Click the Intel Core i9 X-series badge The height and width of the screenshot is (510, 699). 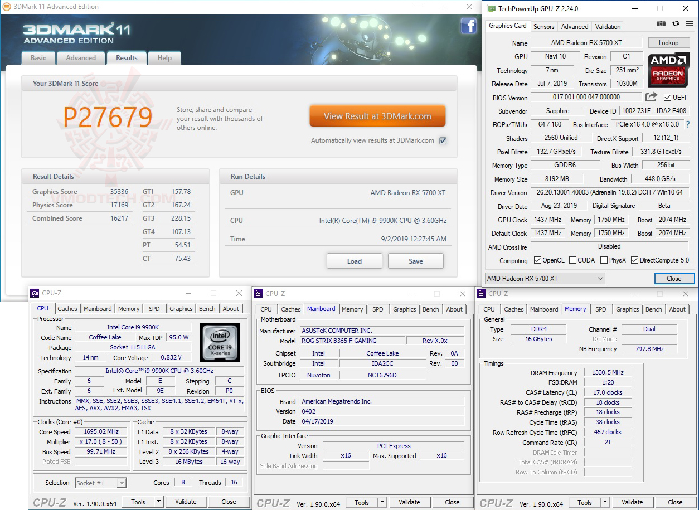220,341
